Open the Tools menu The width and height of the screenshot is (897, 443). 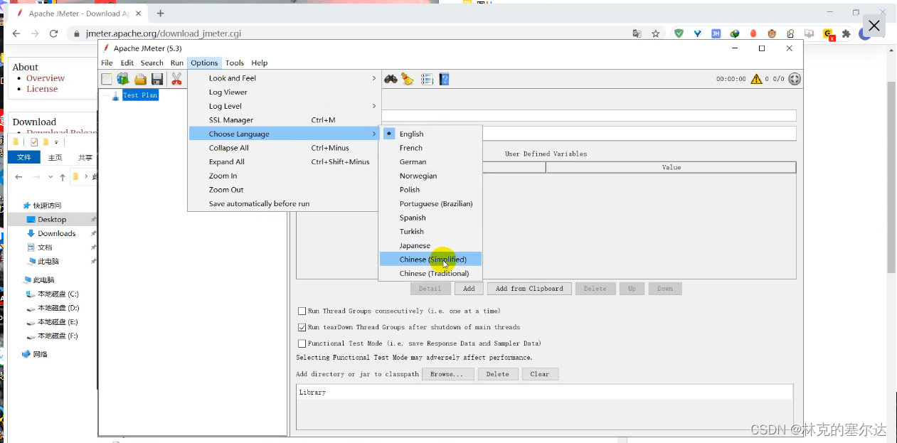tap(235, 63)
